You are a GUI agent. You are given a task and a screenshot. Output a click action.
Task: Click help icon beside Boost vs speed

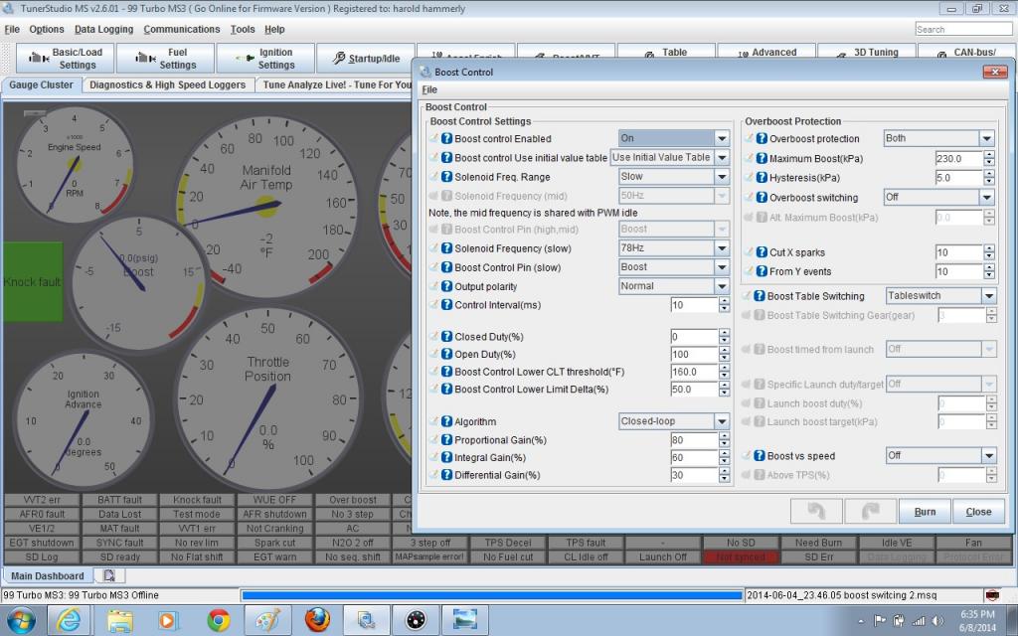(762, 456)
